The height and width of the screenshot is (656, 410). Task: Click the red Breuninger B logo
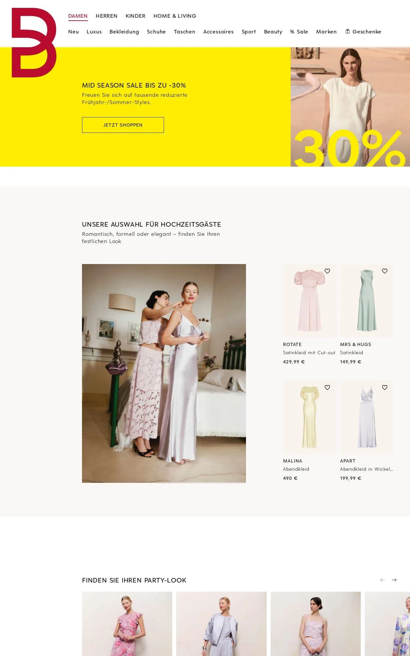click(34, 43)
